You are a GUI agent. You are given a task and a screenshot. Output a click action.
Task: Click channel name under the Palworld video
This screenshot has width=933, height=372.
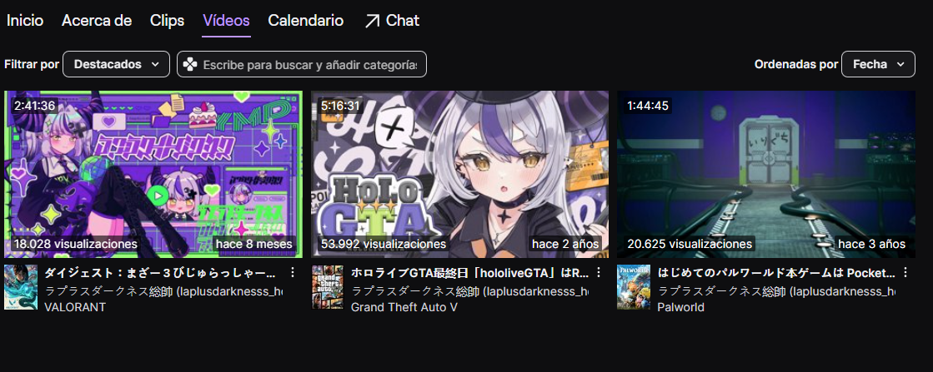[776, 291]
